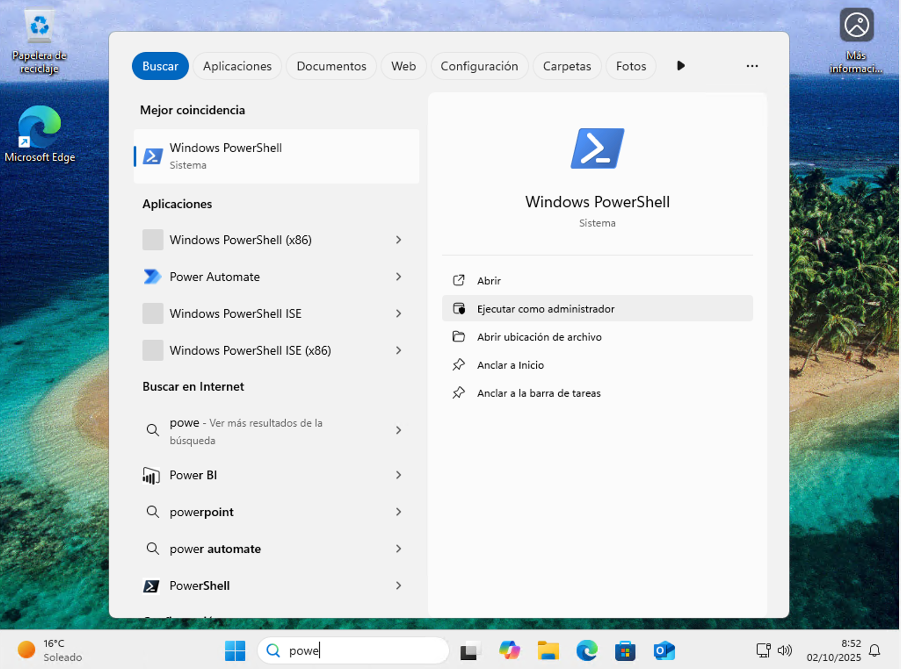Open Microsoft Store from the taskbar
The image size is (901, 669).
tap(625, 650)
